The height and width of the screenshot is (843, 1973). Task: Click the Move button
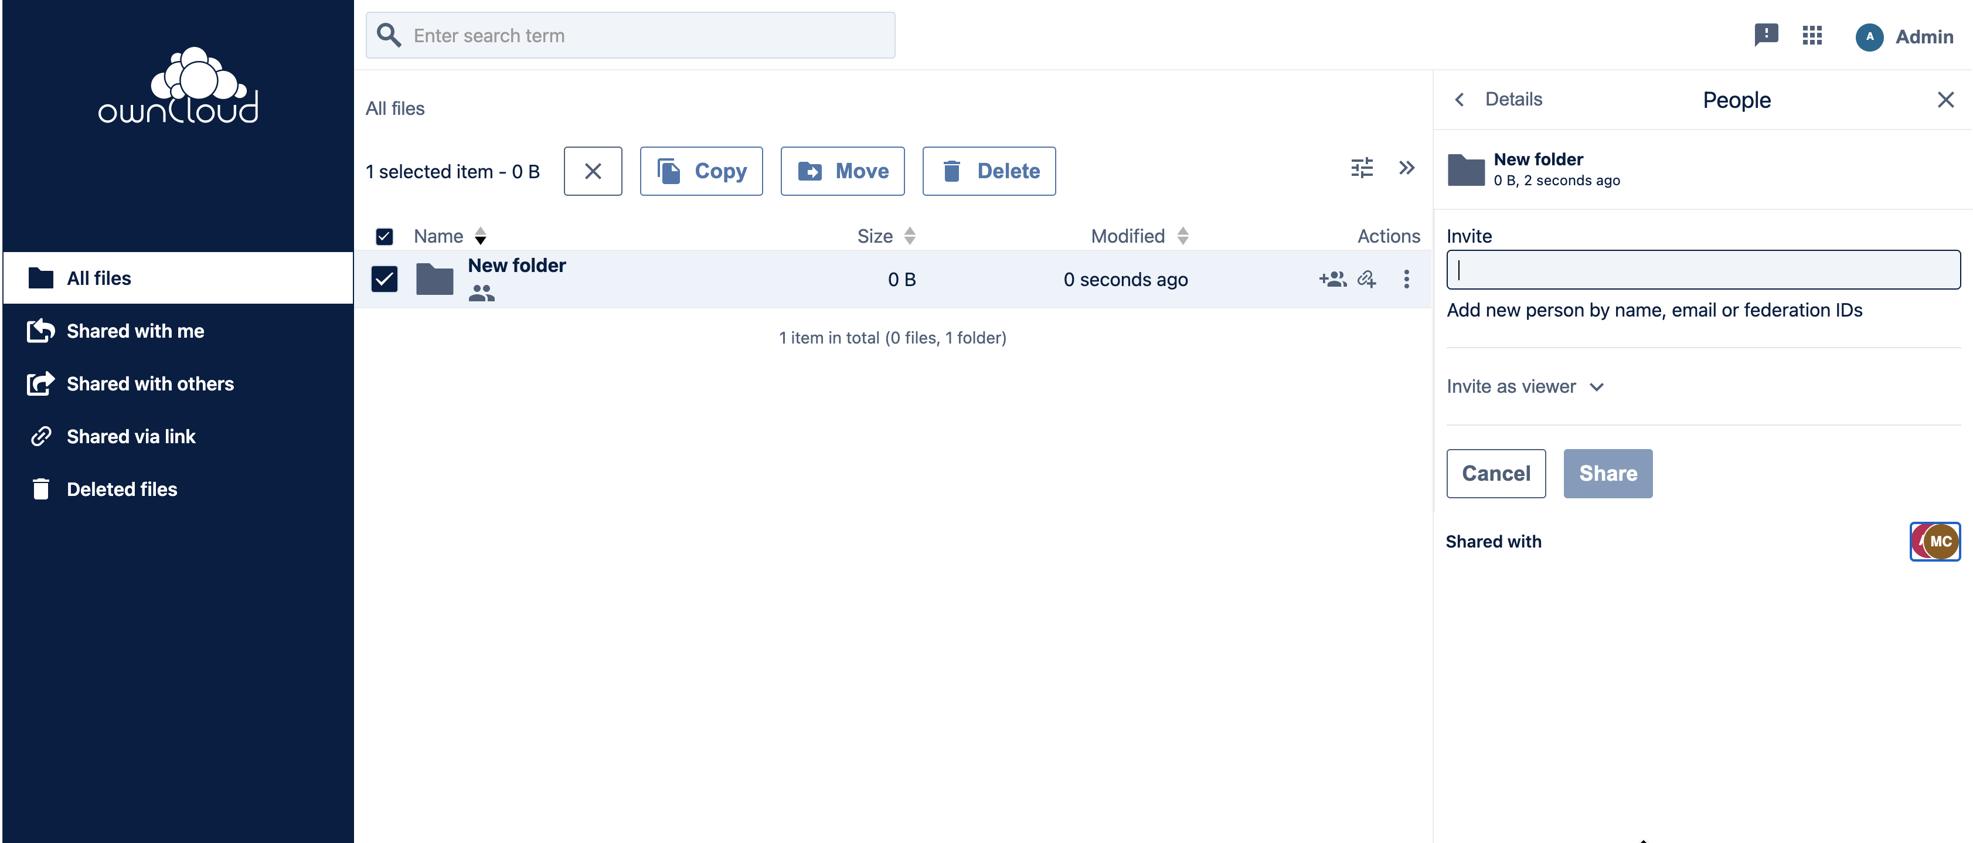click(x=842, y=172)
